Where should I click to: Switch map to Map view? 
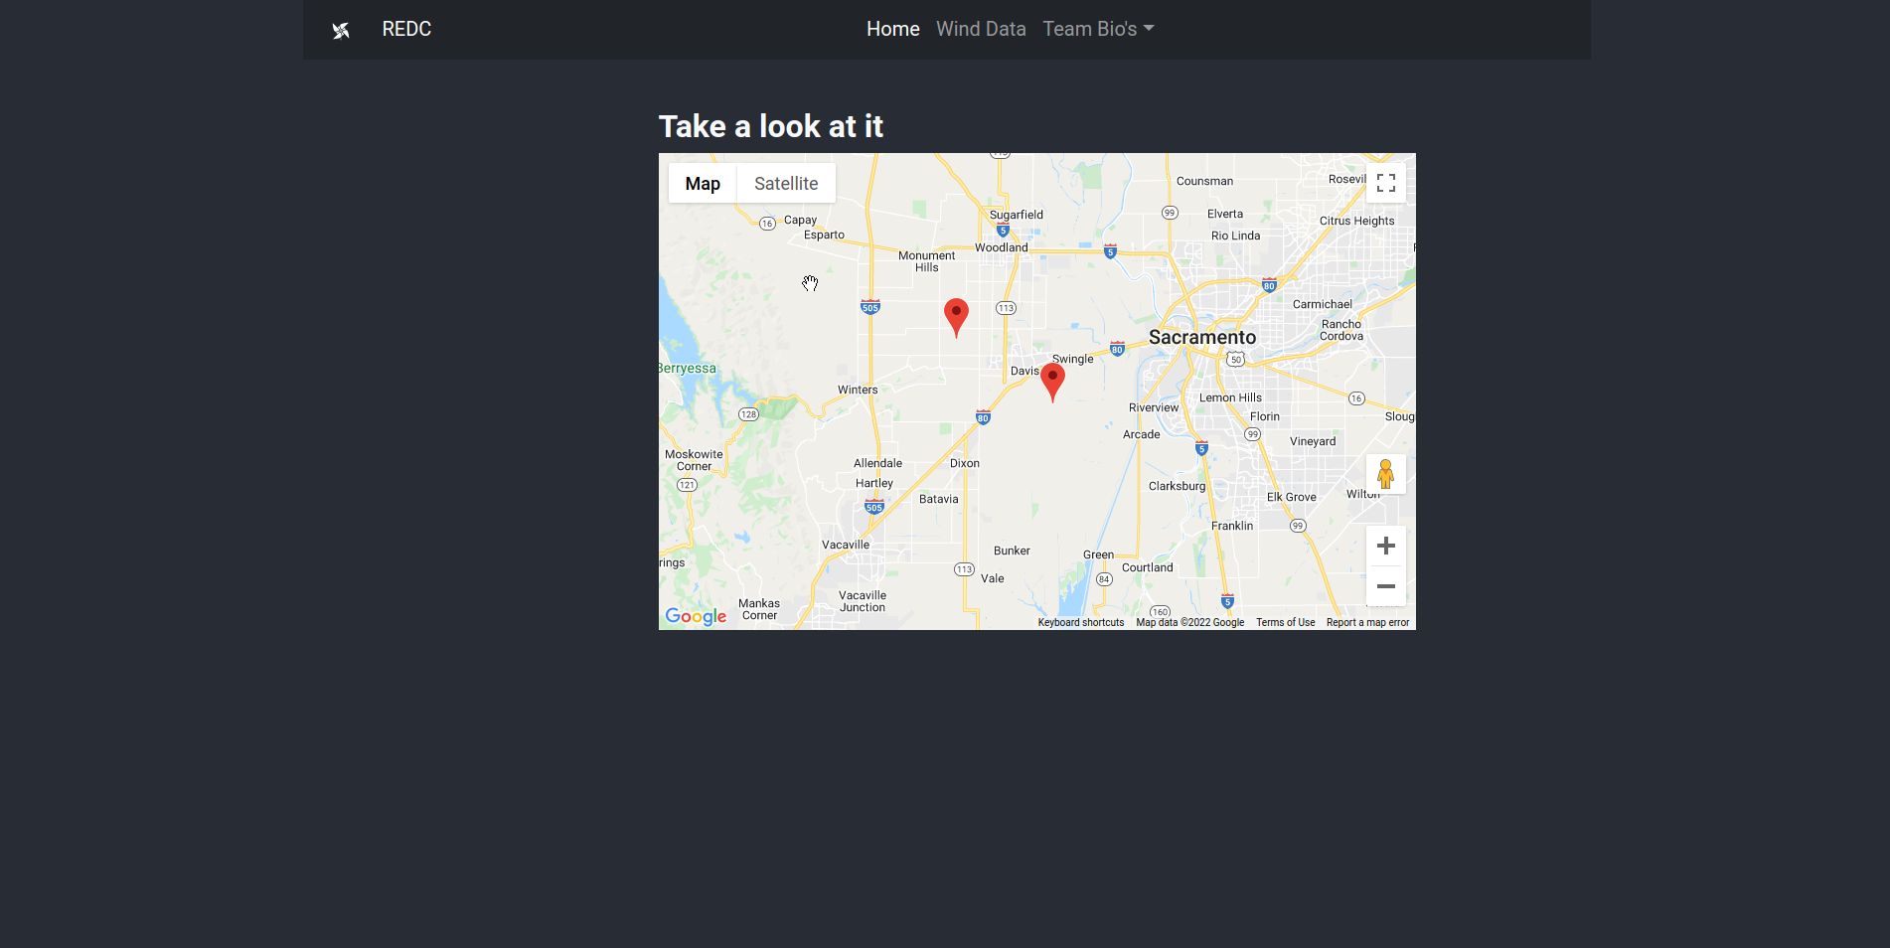point(703,184)
